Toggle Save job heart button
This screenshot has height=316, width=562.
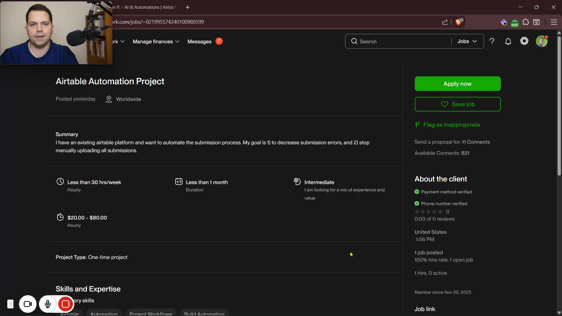pyautogui.click(x=458, y=104)
